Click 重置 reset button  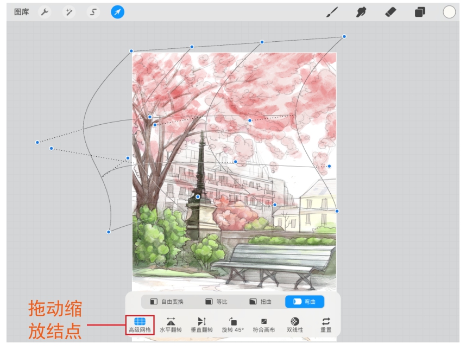pyautogui.click(x=326, y=325)
